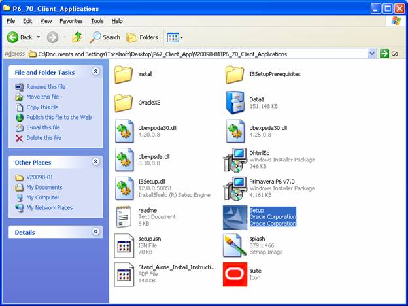Select the Primavera P6 v7.0 name text

(x=271, y=182)
